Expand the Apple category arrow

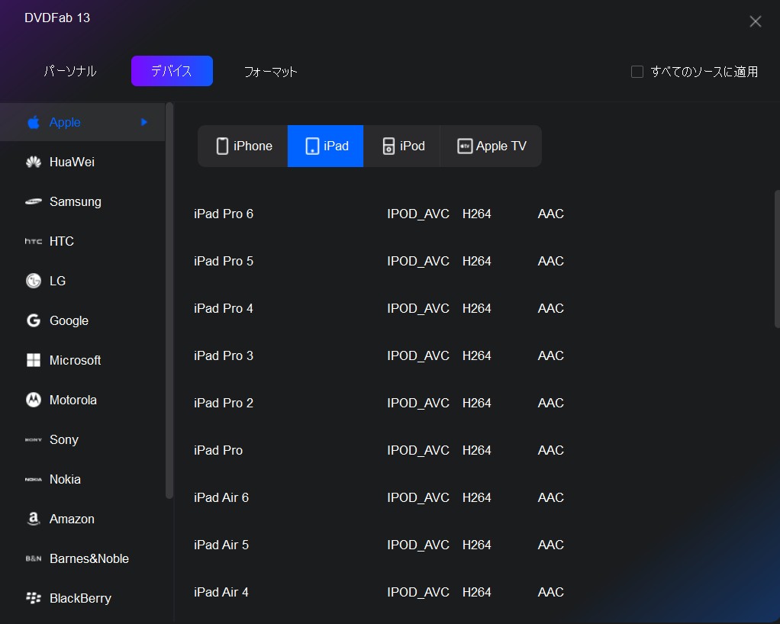(x=143, y=122)
